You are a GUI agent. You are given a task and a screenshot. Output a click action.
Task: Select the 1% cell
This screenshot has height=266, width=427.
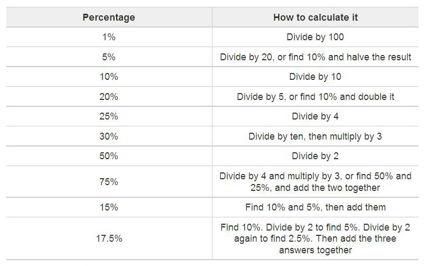pyautogui.click(x=109, y=37)
